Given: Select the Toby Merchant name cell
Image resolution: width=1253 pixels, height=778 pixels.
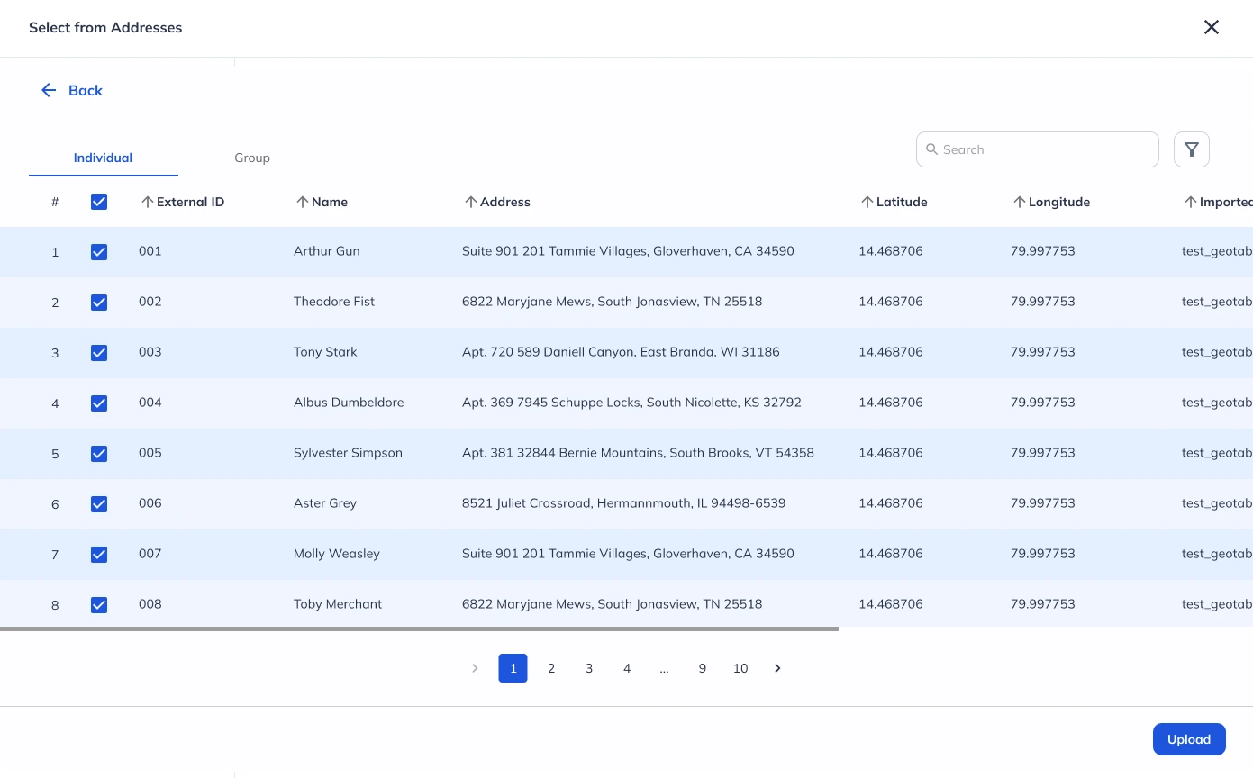Looking at the screenshot, I should point(338,604).
